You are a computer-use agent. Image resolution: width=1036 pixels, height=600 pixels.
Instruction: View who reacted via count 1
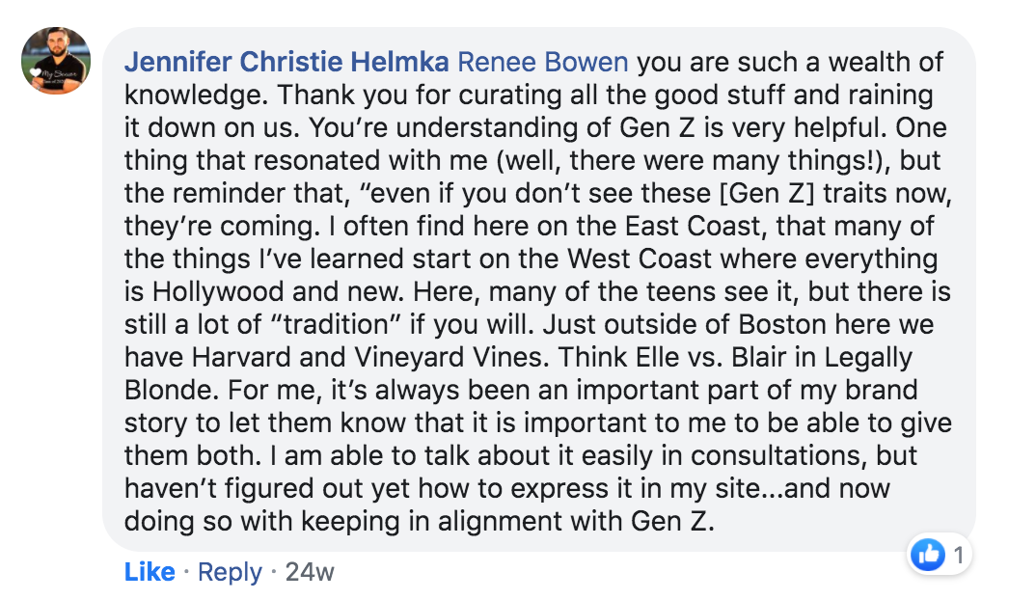pos(958,555)
